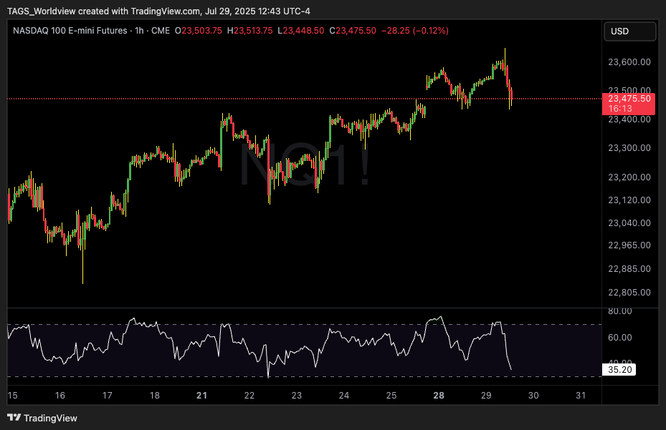Select date 28 on the time axis
The height and width of the screenshot is (430, 666).
pyautogui.click(x=439, y=395)
